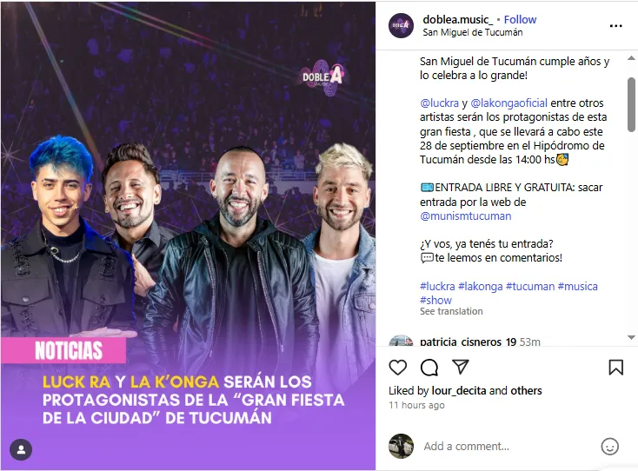
Task: Open the #tucuman hashtag
Action: click(x=529, y=287)
